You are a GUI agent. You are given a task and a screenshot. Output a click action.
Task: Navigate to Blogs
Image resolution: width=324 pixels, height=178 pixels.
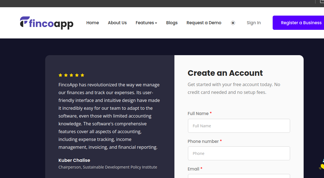pyautogui.click(x=172, y=23)
